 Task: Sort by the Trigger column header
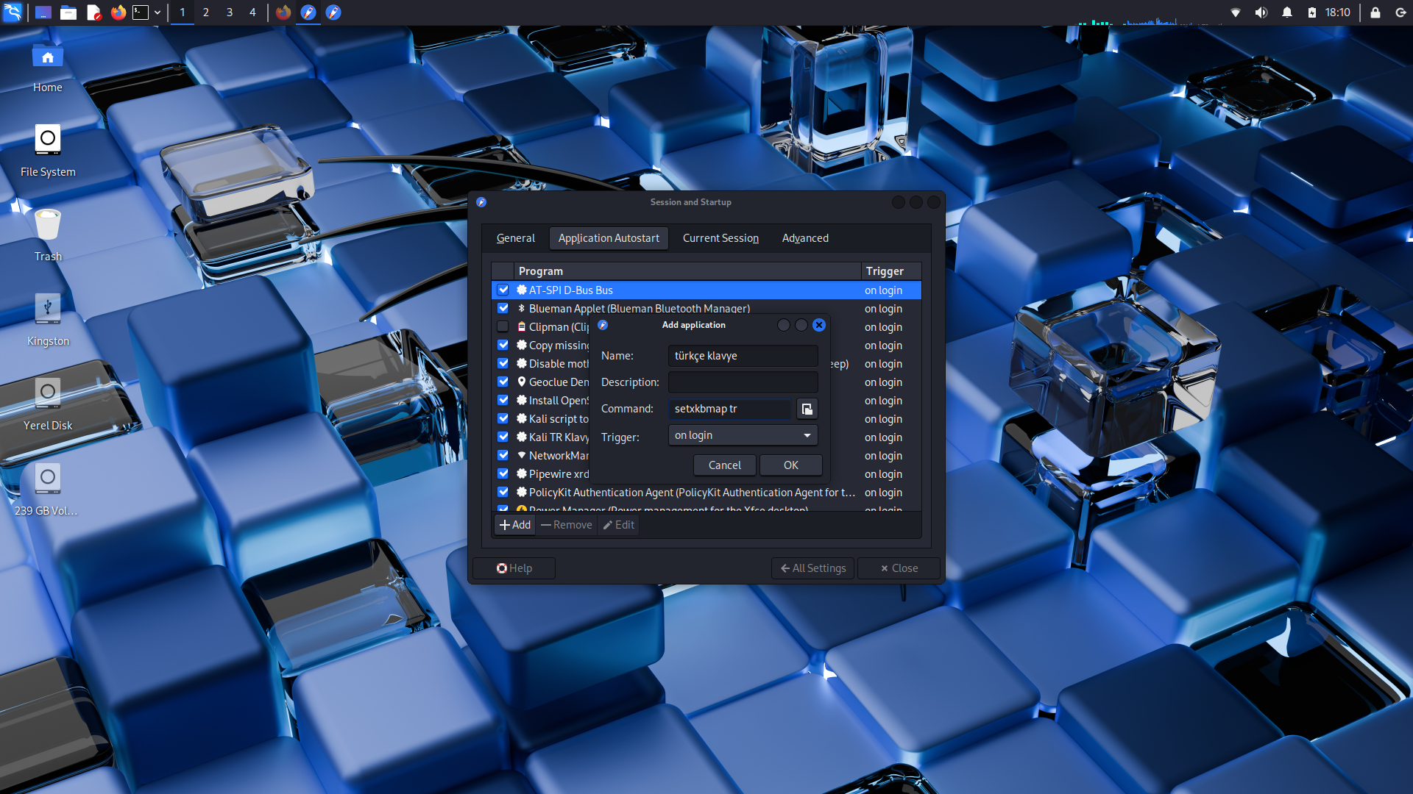[890, 271]
